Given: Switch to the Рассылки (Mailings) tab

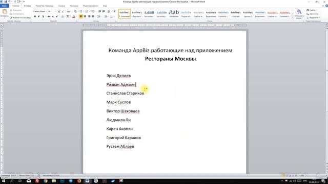Looking at the screenshot, I should point(74,6).
